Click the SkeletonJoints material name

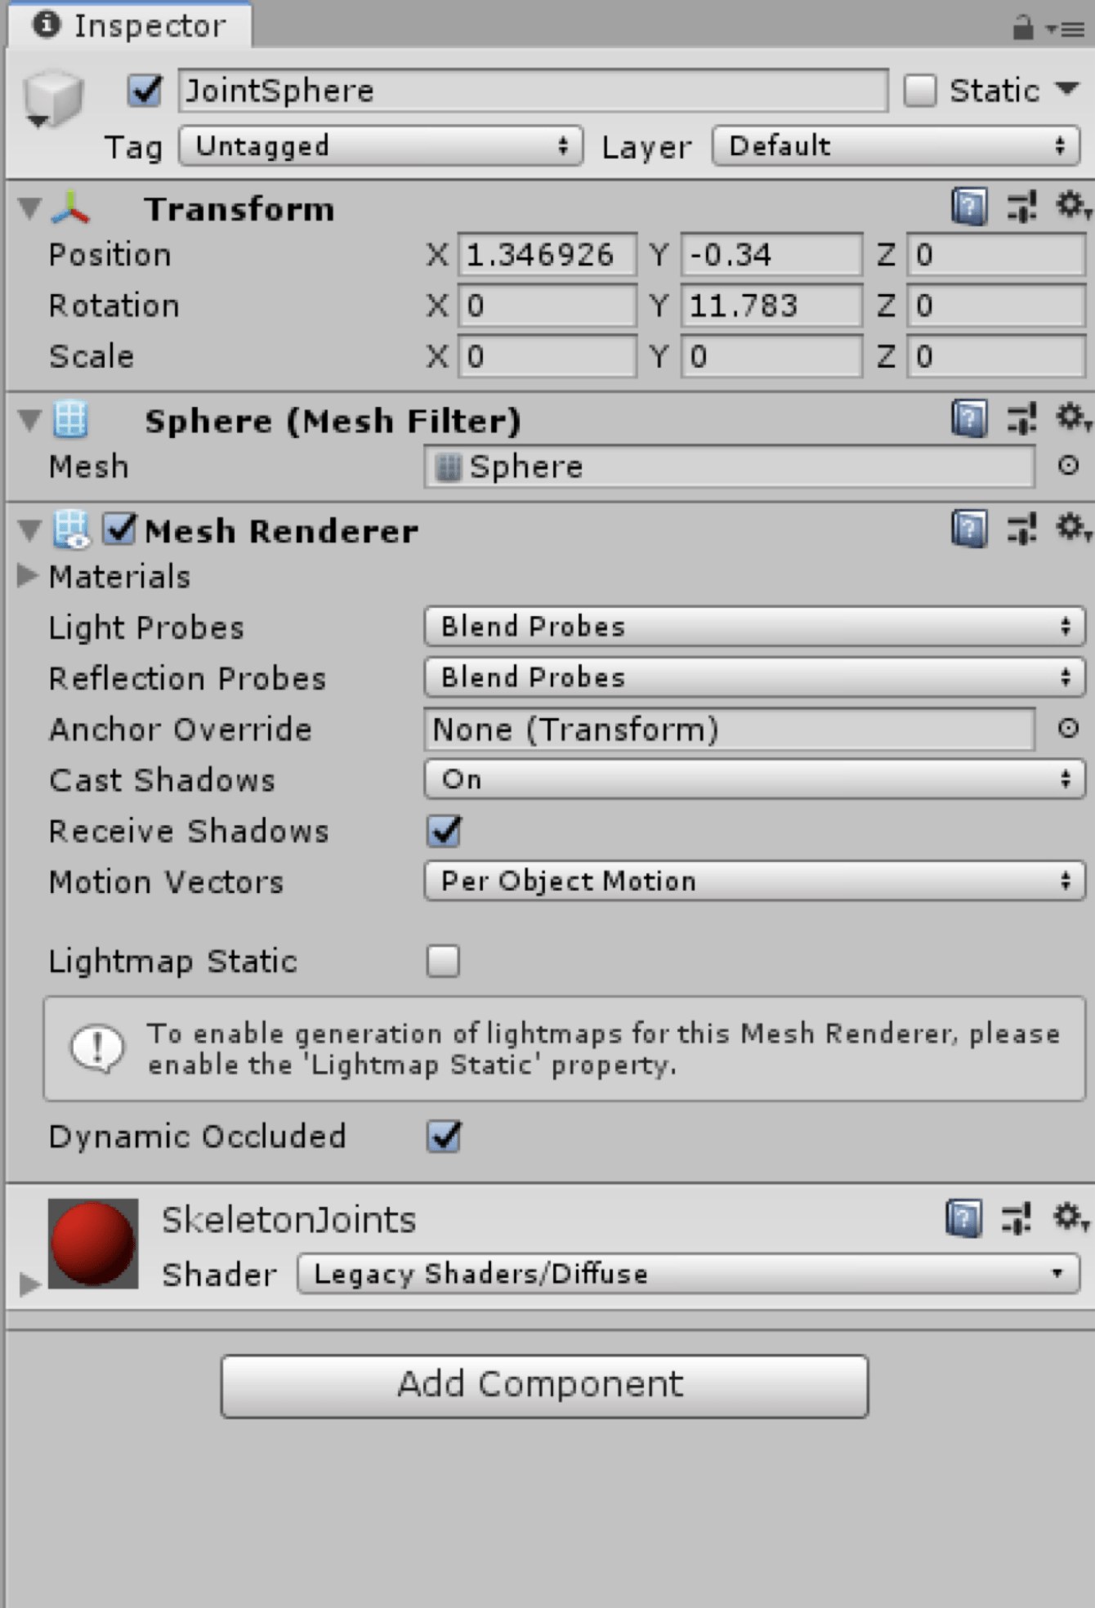pos(289,1219)
